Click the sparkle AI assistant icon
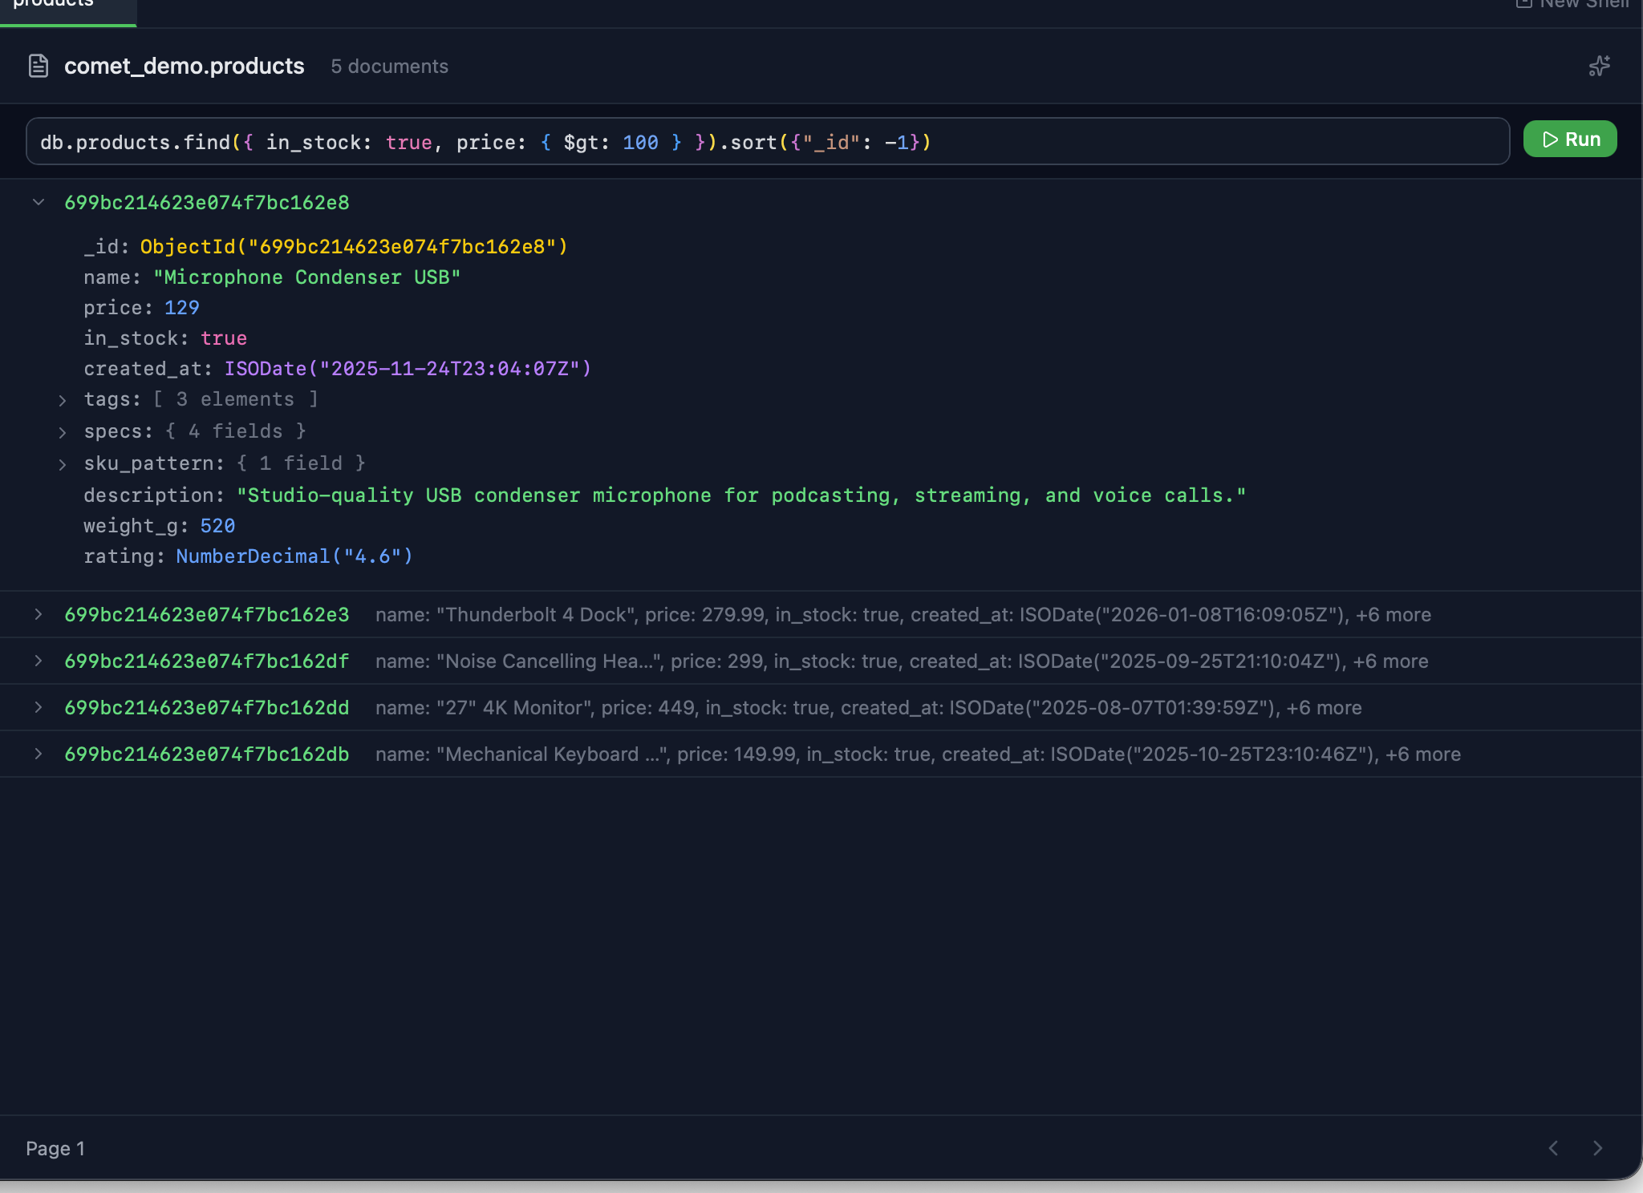The height and width of the screenshot is (1193, 1643). click(x=1599, y=66)
